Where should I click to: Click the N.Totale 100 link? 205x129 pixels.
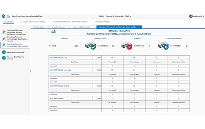pos(76,46)
